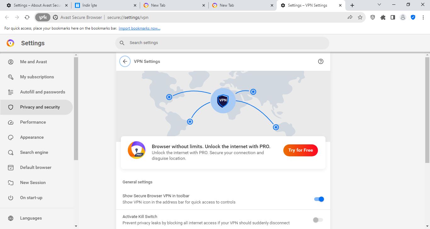
Task: Open the Privacy Guard shield extension icon
Action: click(373, 17)
